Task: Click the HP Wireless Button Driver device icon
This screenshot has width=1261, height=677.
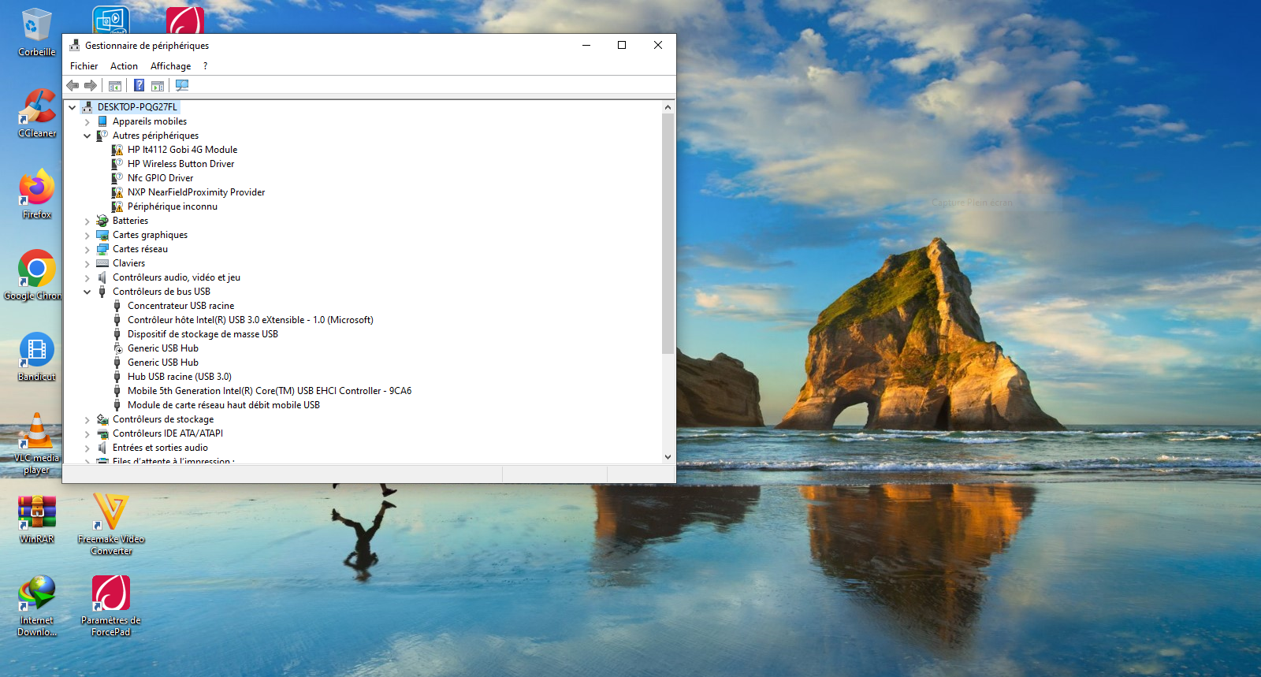Action: 117,164
